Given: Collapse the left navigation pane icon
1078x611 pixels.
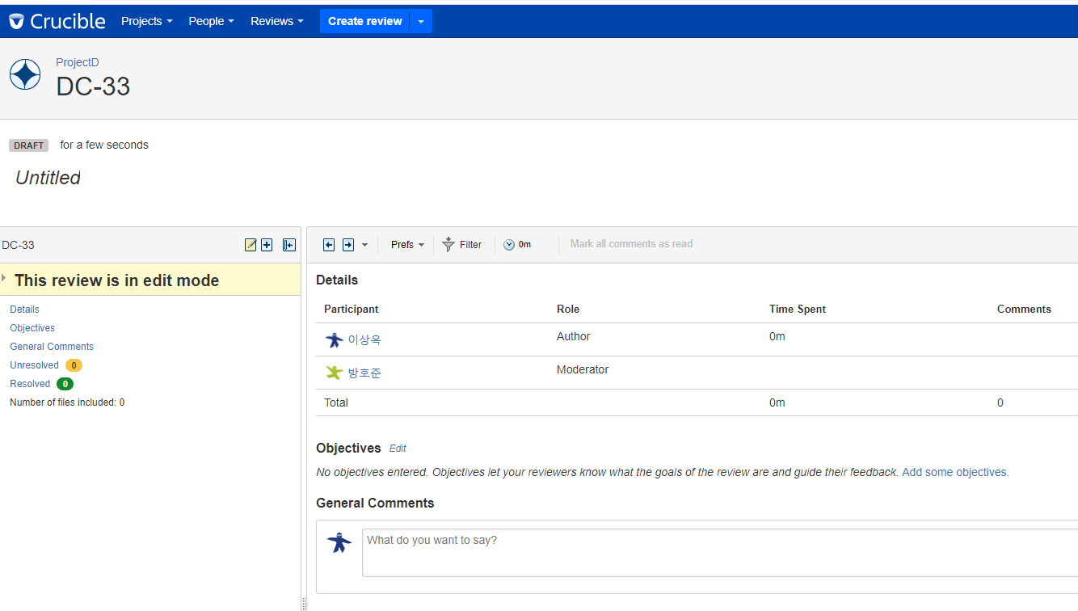Looking at the screenshot, I should pos(288,245).
